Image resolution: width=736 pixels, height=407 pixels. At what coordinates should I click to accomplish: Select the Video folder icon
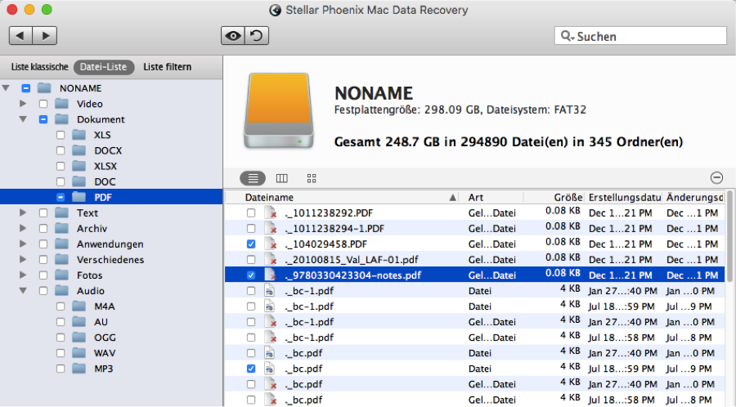(x=61, y=104)
